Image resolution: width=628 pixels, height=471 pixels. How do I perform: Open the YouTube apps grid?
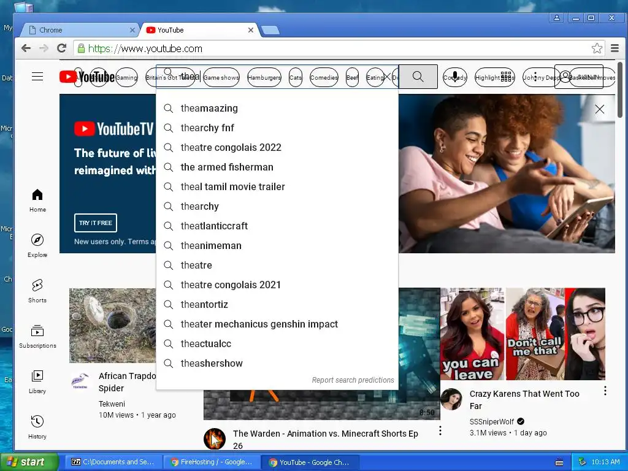click(x=506, y=77)
